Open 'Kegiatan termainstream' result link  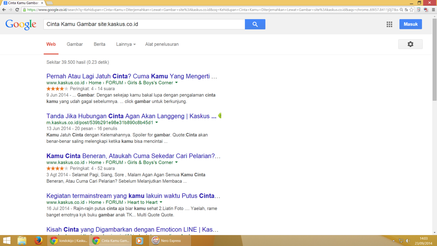(133, 196)
